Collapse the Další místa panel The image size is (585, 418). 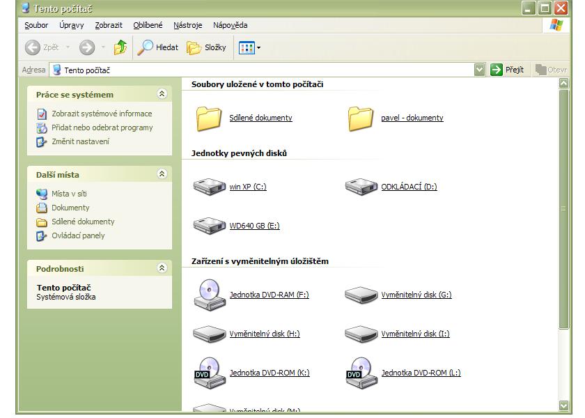[x=162, y=174]
